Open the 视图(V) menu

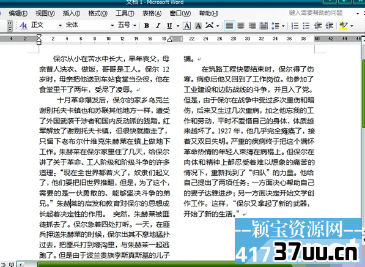coord(45,13)
